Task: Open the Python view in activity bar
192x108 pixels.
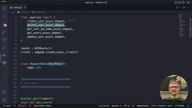Action: 4,63
